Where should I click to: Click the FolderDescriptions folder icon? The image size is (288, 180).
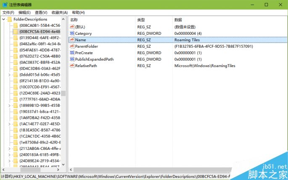[10, 19]
